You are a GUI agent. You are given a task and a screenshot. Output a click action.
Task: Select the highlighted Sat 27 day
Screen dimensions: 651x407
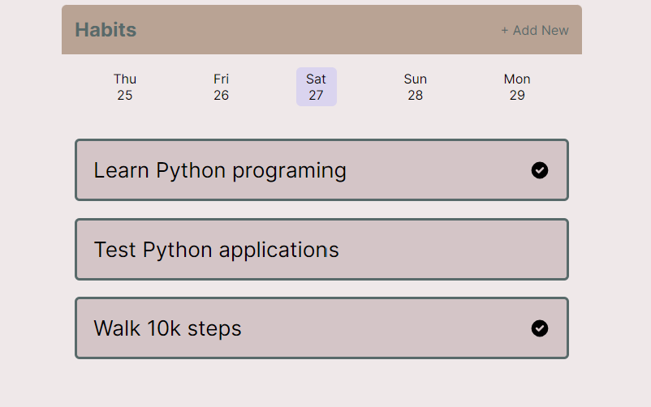(317, 87)
